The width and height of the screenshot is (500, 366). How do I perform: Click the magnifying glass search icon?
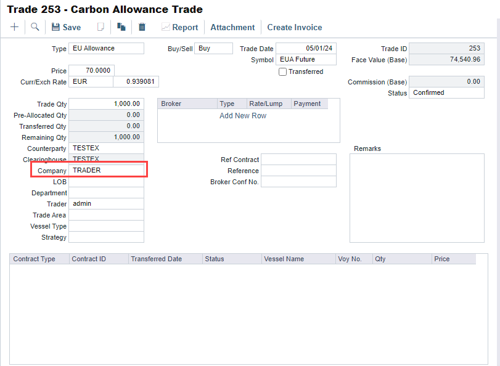click(x=35, y=27)
